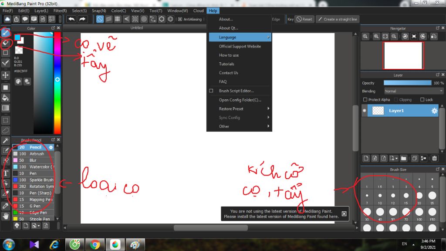Click the Navigator rotate left icon

(405, 37)
